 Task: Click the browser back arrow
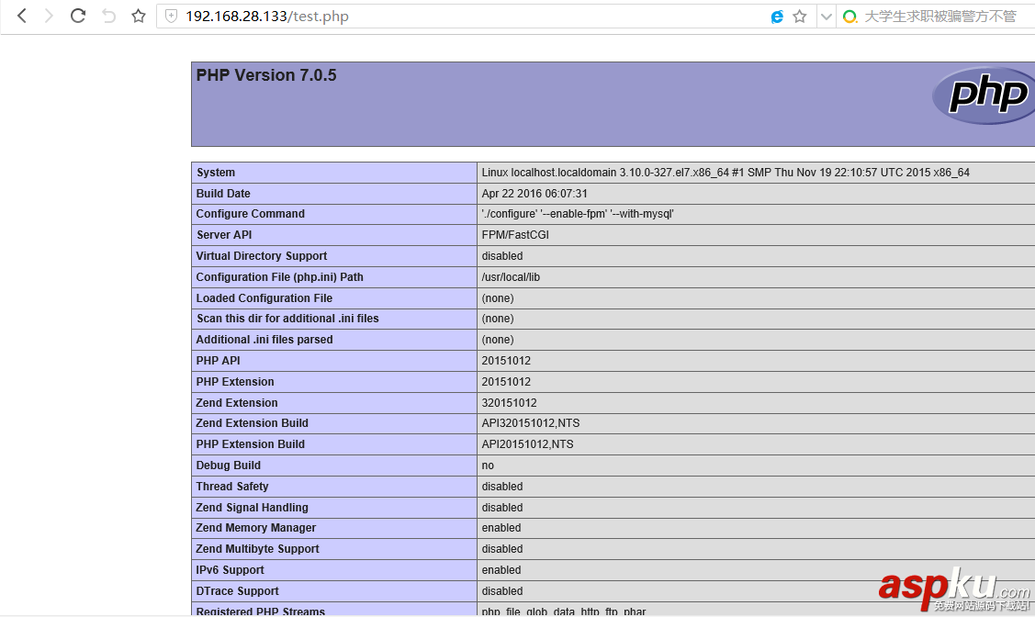20,16
